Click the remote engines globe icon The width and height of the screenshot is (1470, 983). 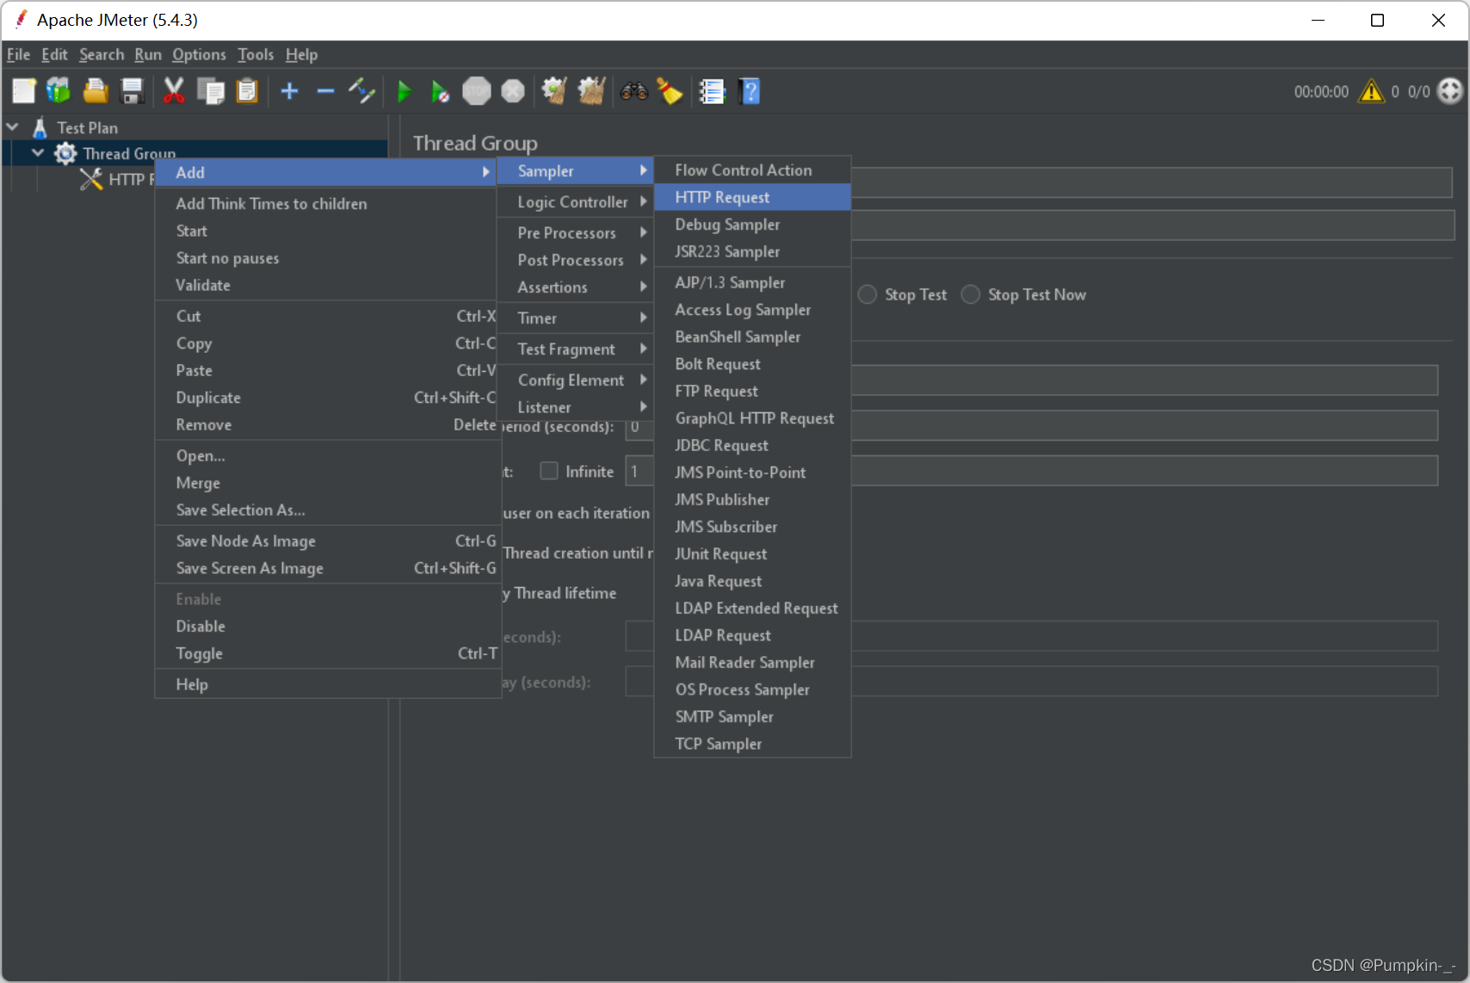(x=1450, y=90)
